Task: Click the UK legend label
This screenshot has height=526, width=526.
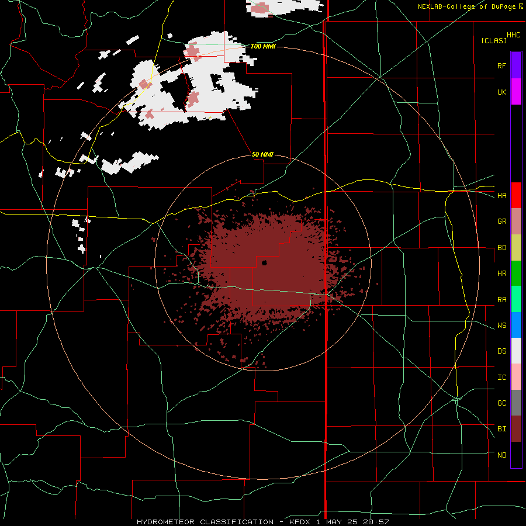Action: pyautogui.click(x=501, y=92)
